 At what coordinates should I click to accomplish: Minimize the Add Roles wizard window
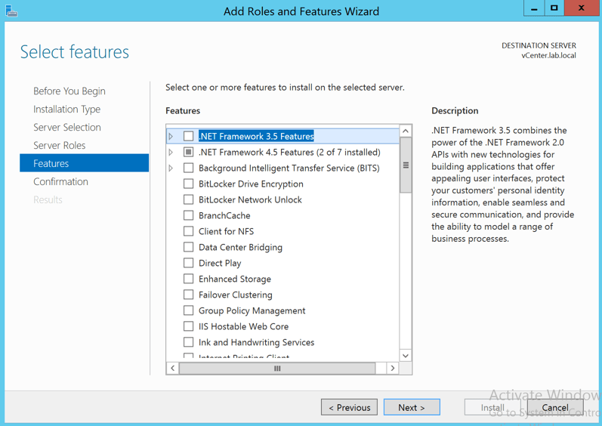click(534, 8)
